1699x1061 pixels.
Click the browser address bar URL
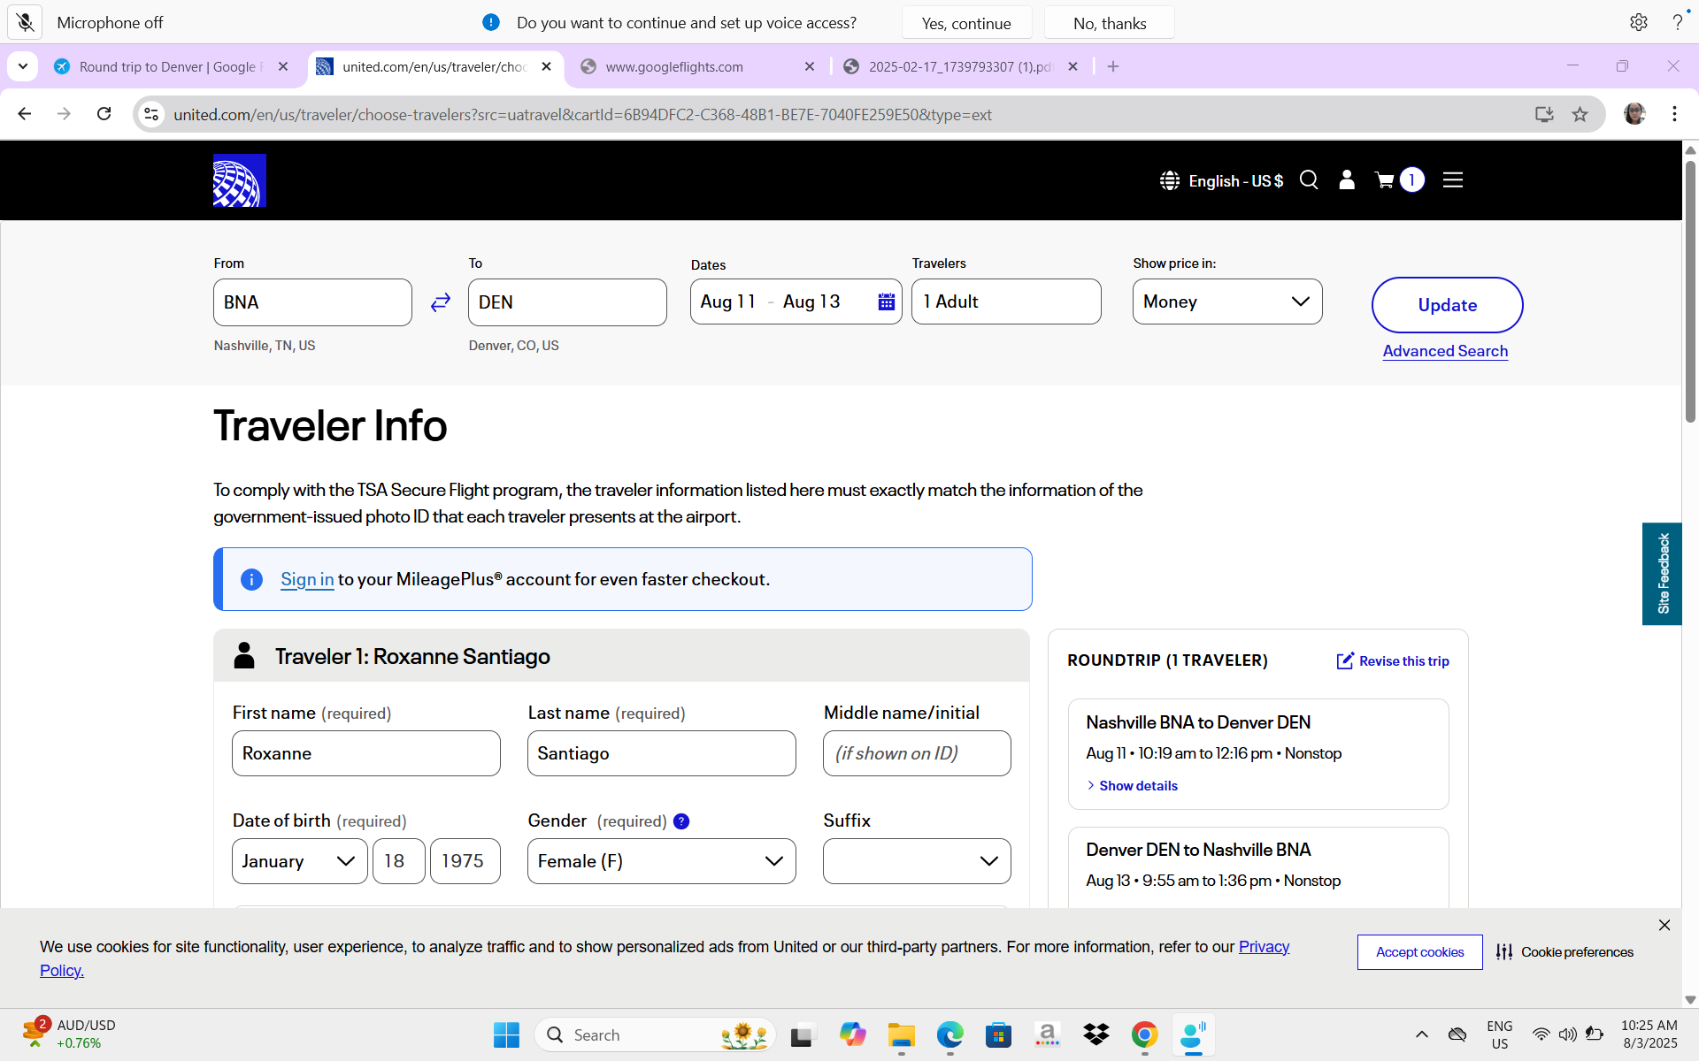pos(582,114)
